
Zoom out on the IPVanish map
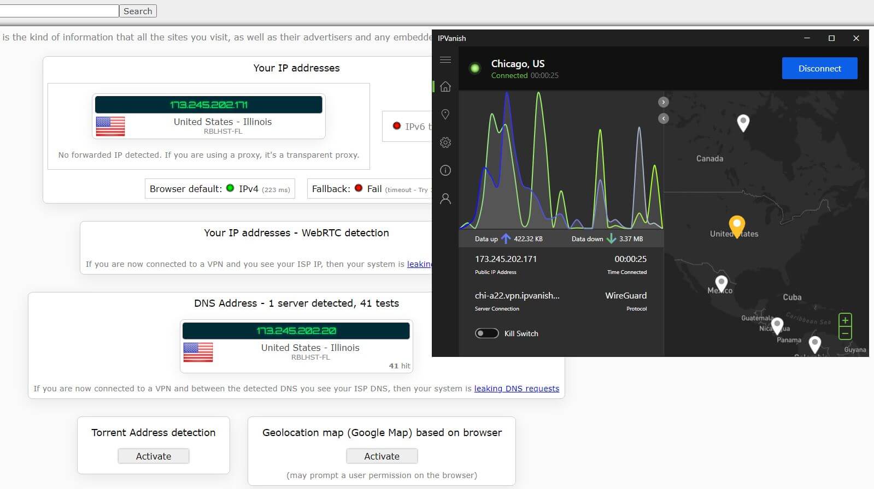[845, 333]
